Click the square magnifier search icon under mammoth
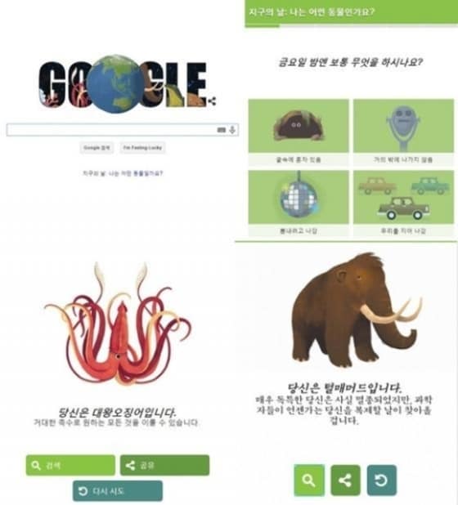Screen dimensions: 458x505 [x=309, y=480]
